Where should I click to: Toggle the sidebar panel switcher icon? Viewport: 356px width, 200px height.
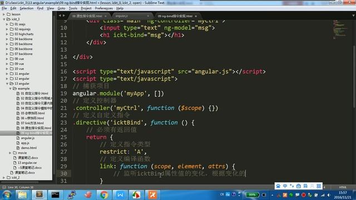4,187
